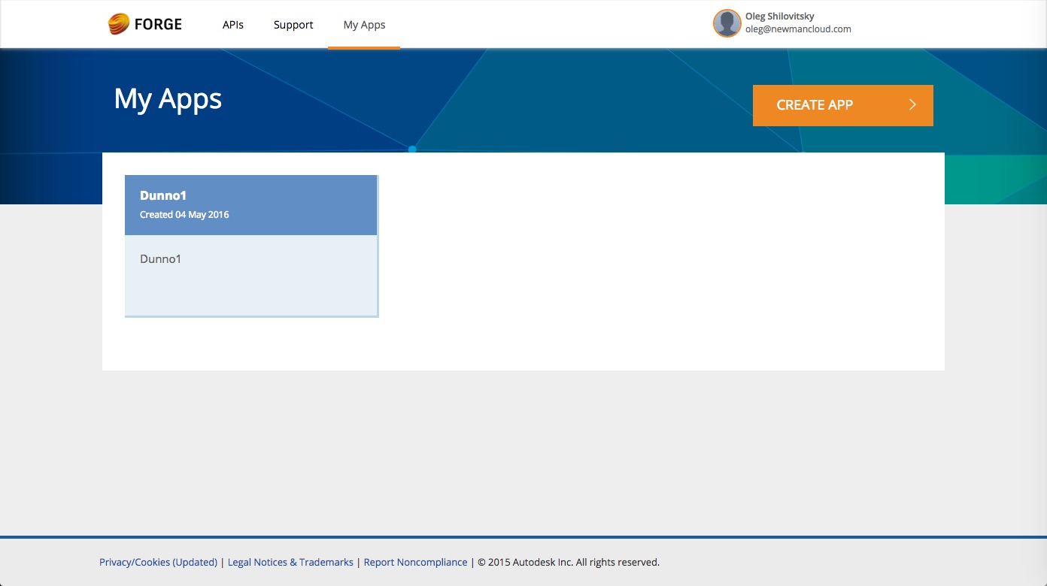The height and width of the screenshot is (586, 1047).
Task: Click the small teal dot on the banner
Action: [x=411, y=149]
